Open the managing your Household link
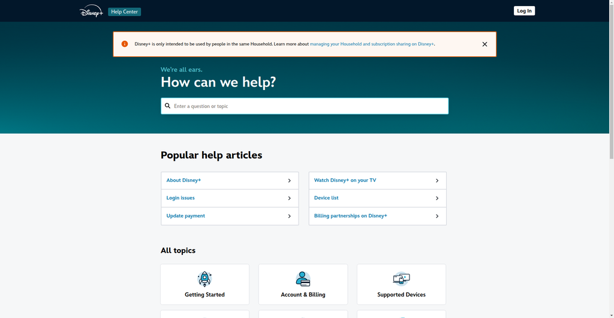Screen dimensions: 614x318 point(372,44)
